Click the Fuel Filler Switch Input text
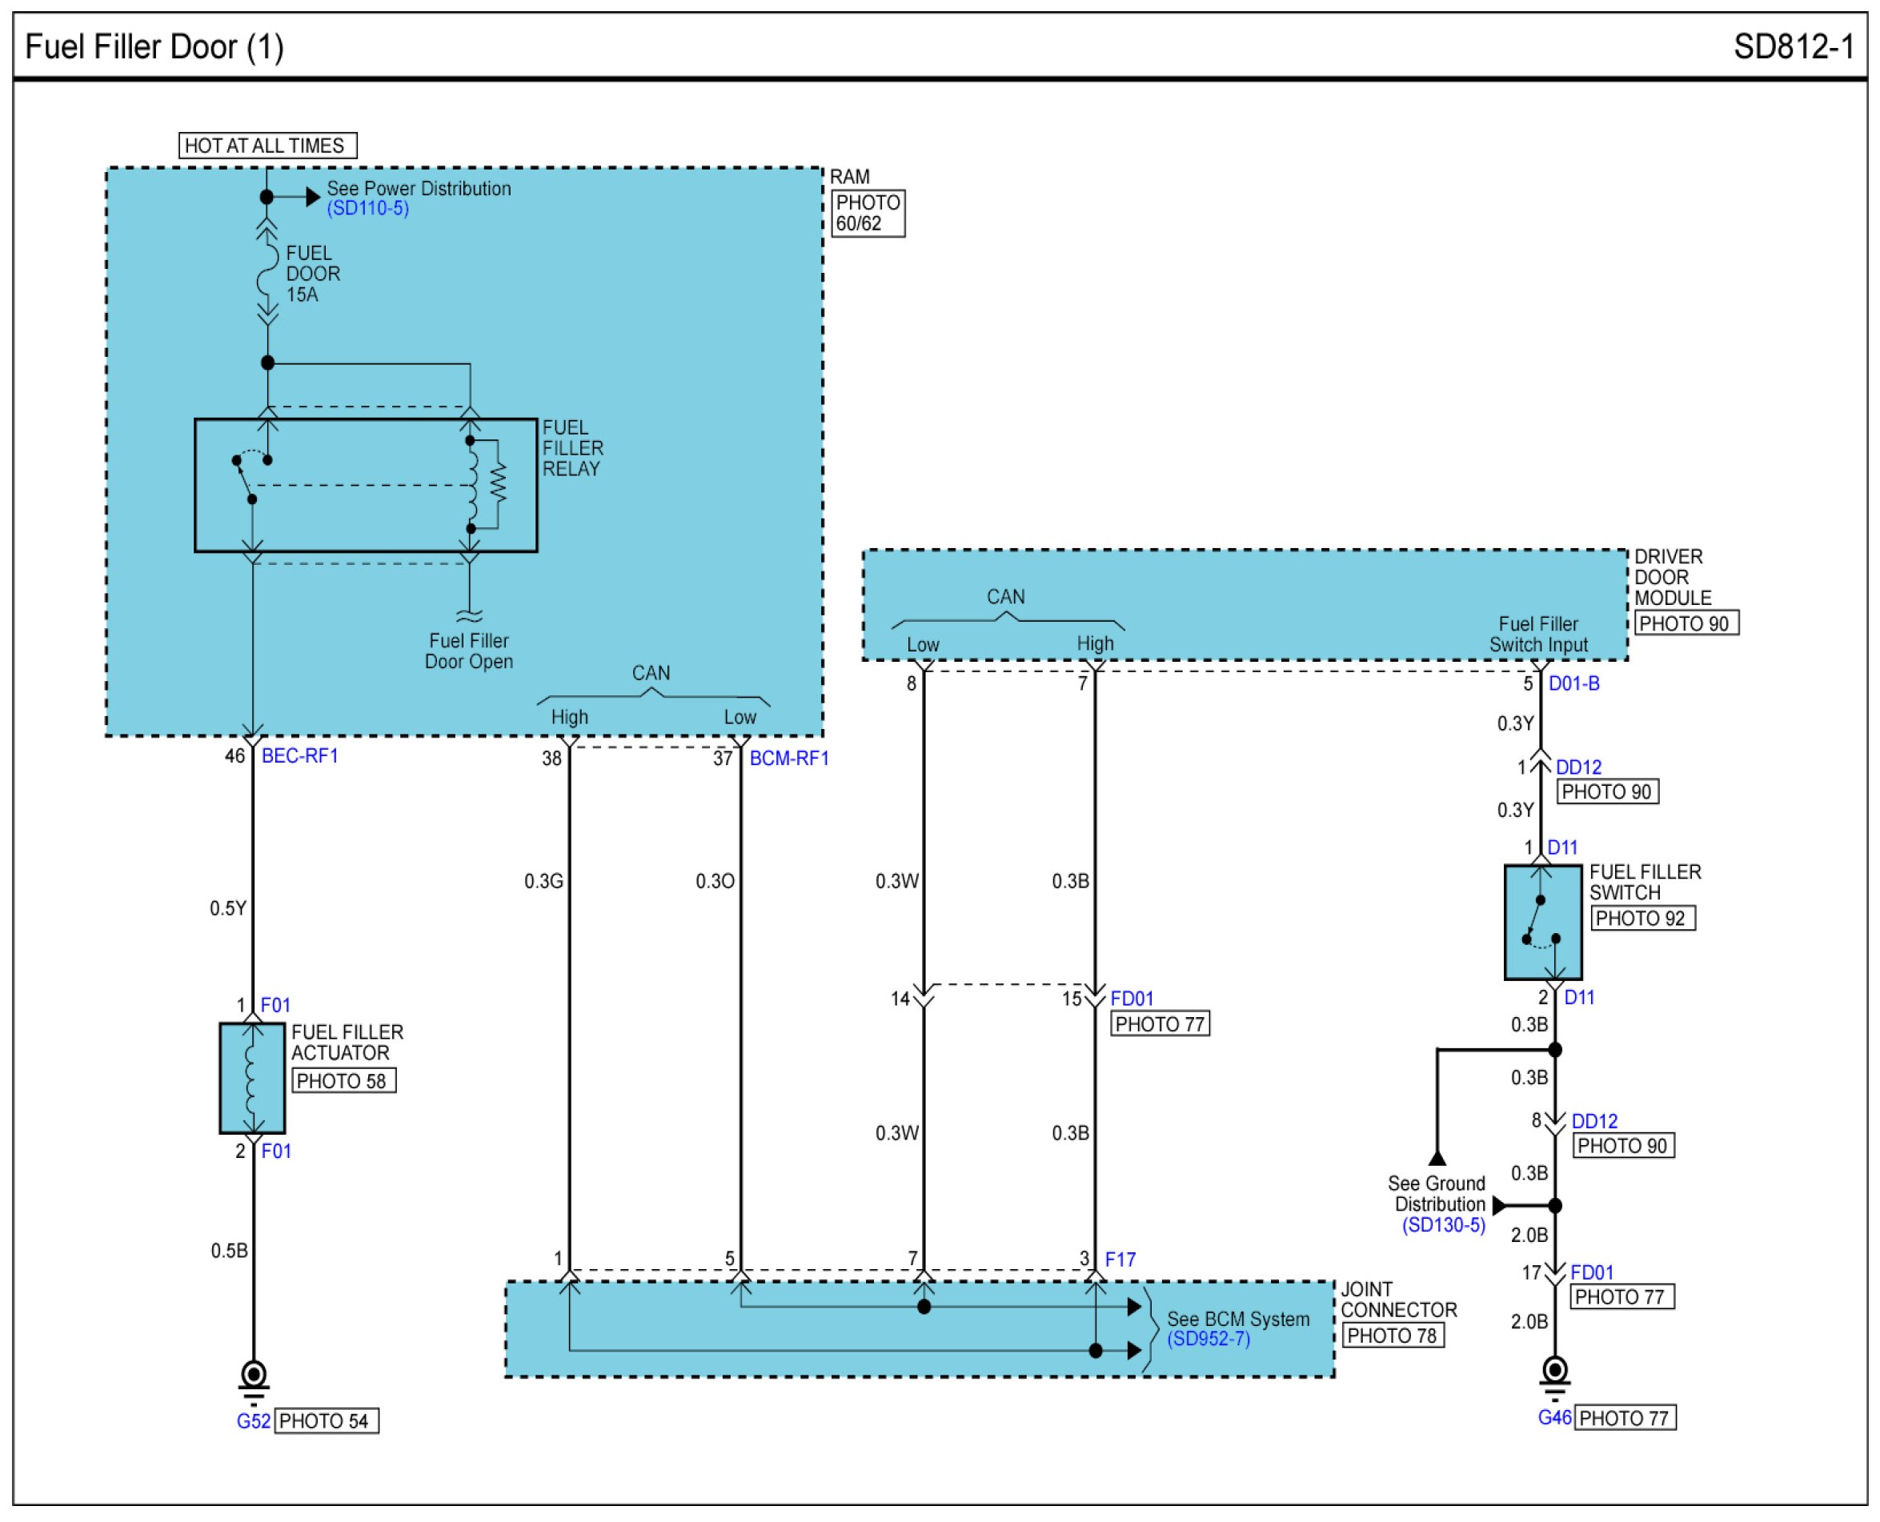 tap(1538, 634)
